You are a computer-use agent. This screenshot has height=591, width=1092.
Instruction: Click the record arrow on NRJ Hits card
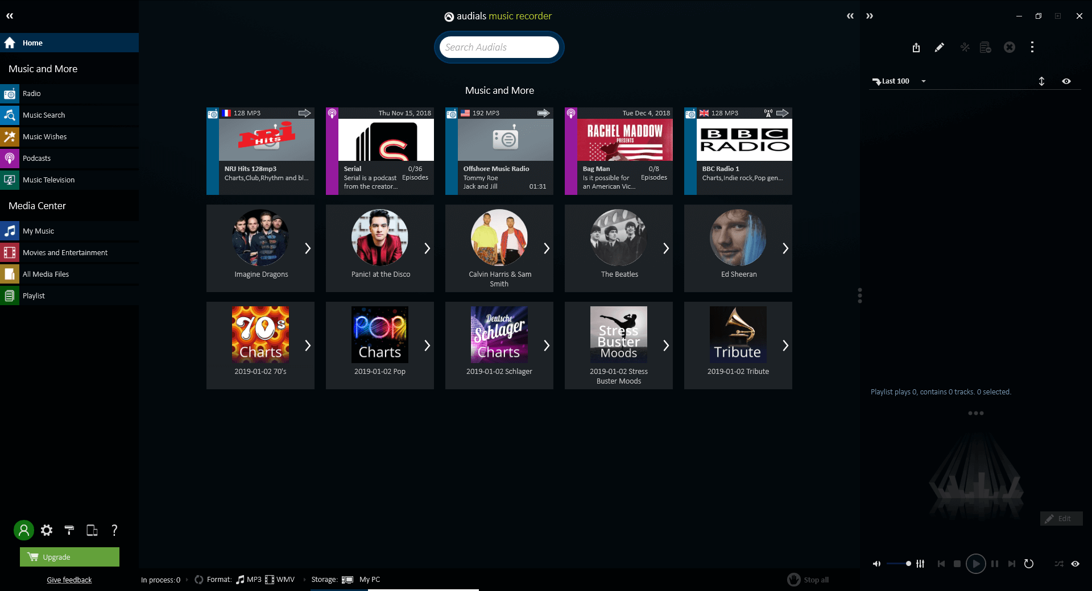click(x=305, y=113)
